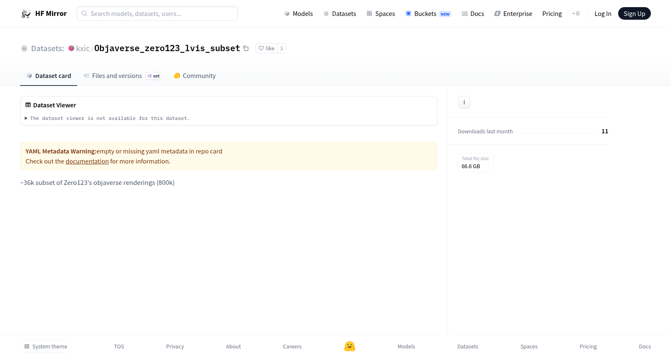This screenshot has width=671, height=361.
Task: Open the Spaces footer link
Action: pos(529,347)
